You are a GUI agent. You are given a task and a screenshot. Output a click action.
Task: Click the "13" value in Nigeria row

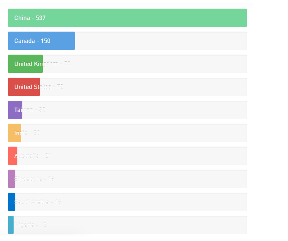43,225
